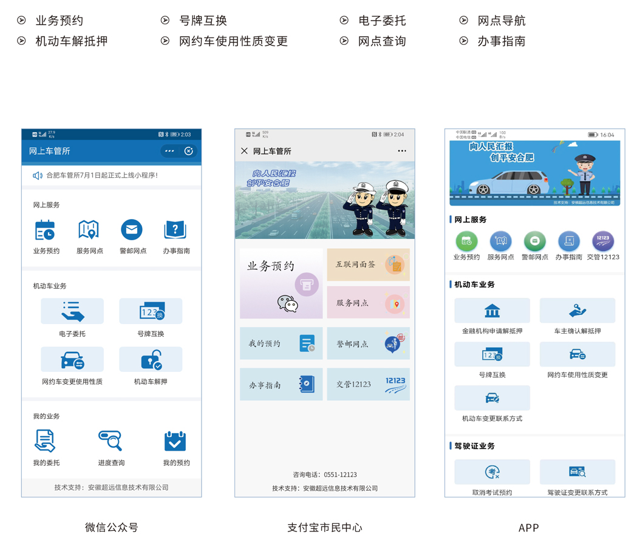Open 金融机构申请解抵押 in APP
The width and height of the screenshot is (643, 546).
click(492, 311)
